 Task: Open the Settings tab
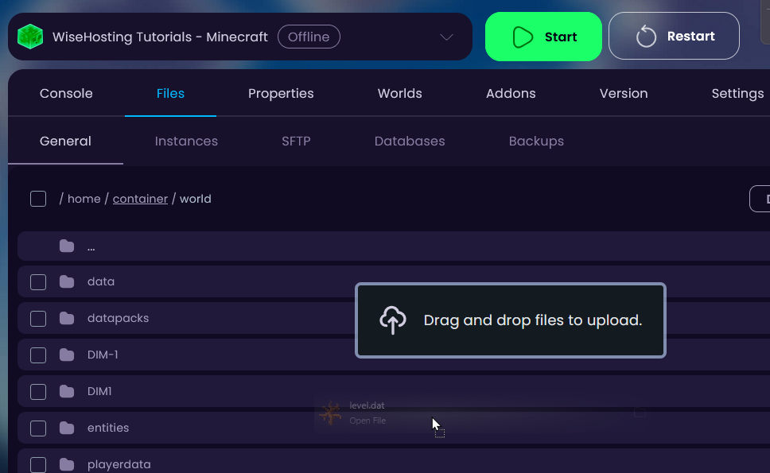737,93
